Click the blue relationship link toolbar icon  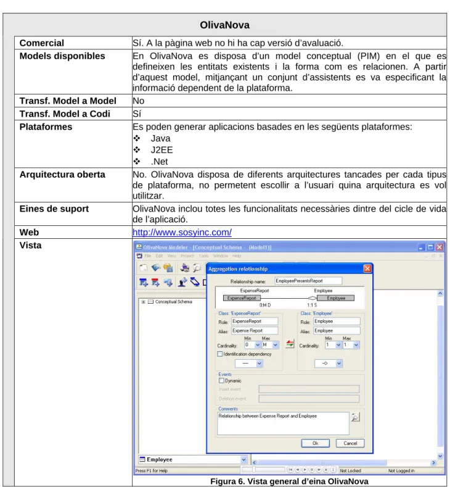pyautogui.click(x=195, y=282)
